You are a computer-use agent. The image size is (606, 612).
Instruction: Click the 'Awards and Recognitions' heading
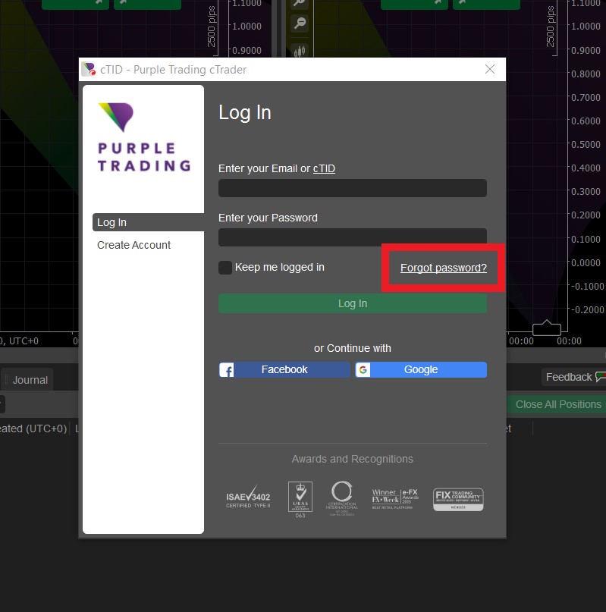point(352,459)
